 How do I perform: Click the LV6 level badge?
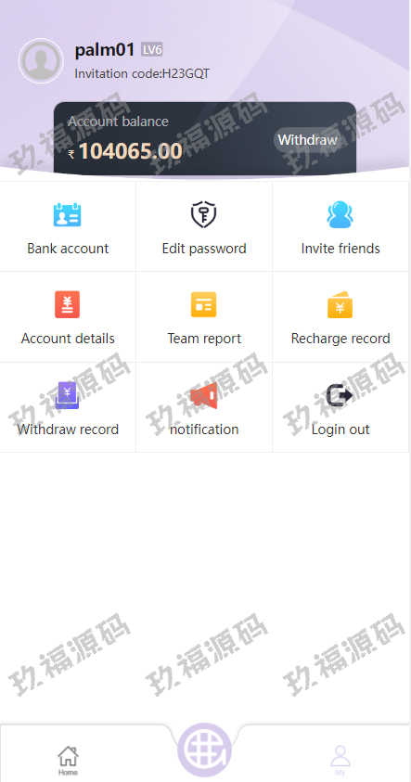coord(151,49)
